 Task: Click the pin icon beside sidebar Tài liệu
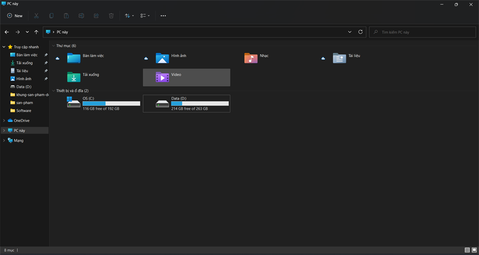(46, 71)
